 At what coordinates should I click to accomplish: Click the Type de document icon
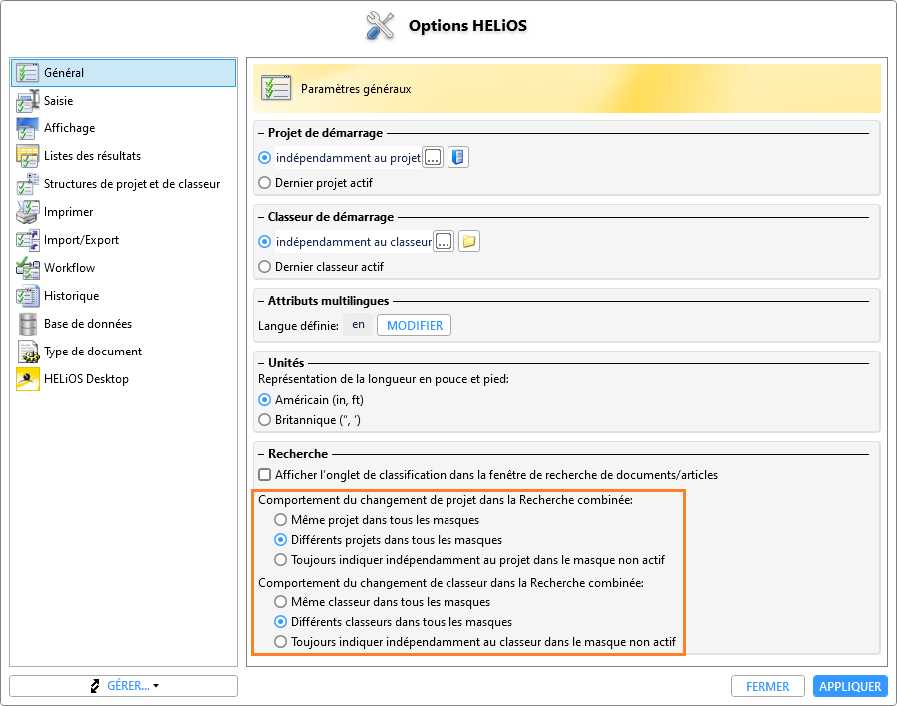pyautogui.click(x=27, y=352)
